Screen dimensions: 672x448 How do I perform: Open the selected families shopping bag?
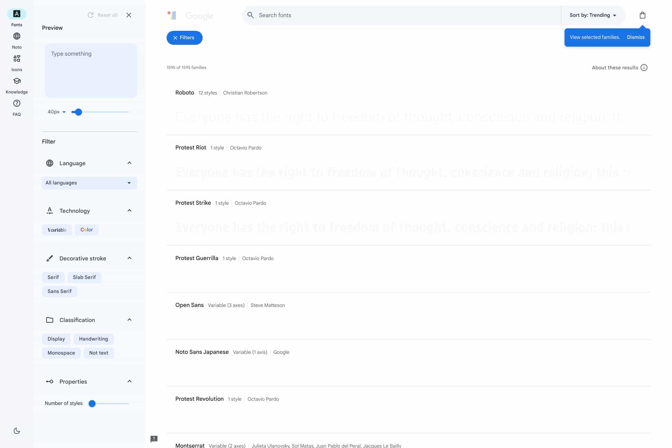click(x=642, y=15)
